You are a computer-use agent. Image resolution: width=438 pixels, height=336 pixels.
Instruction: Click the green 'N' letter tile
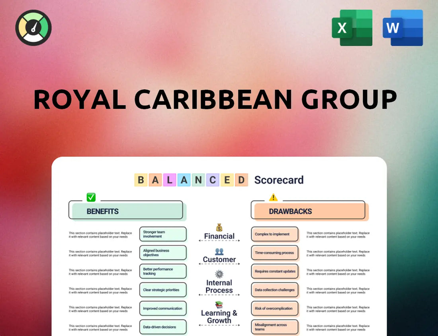[x=198, y=180]
